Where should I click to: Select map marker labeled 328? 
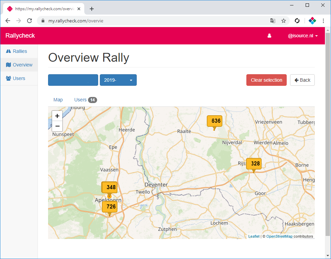tap(253, 164)
